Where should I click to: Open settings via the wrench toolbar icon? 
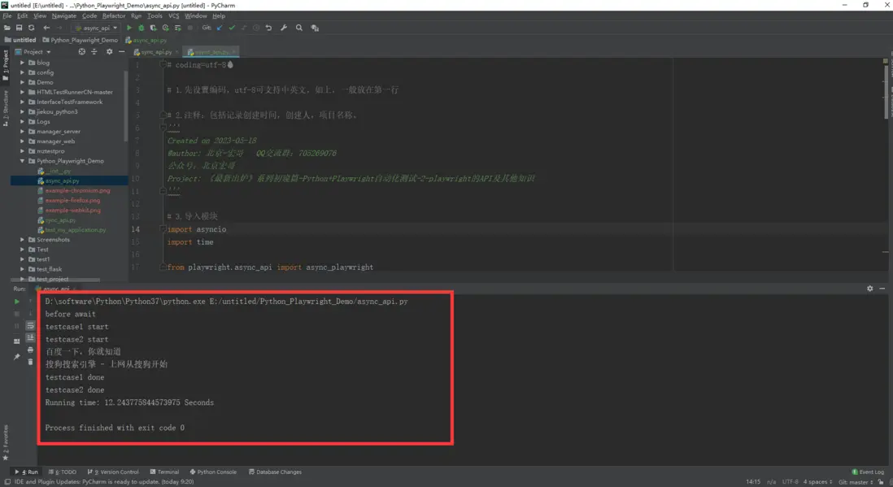click(284, 28)
